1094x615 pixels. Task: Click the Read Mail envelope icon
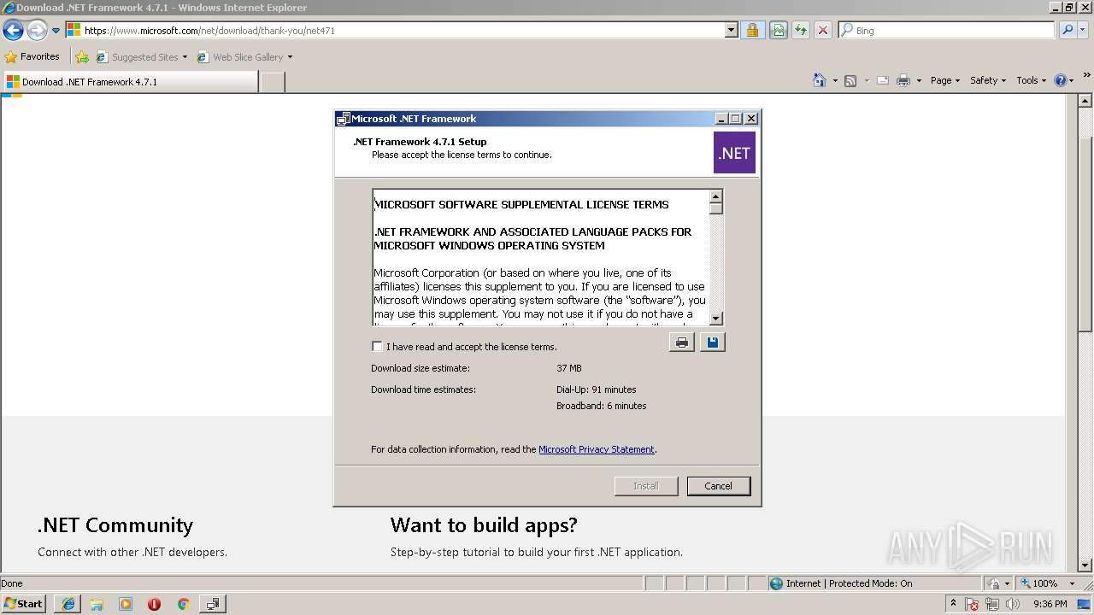(883, 80)
